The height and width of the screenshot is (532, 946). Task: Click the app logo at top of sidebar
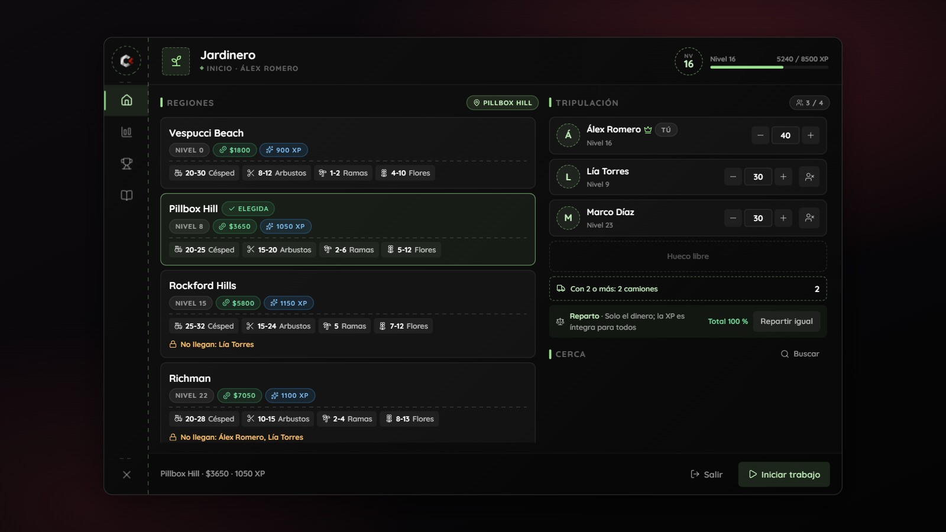[127, 61]
